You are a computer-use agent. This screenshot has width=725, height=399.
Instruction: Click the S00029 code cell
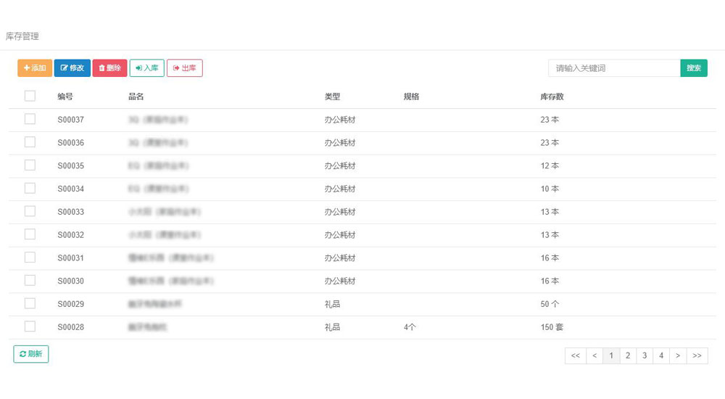pyautogui.click(x=71, y=304)
